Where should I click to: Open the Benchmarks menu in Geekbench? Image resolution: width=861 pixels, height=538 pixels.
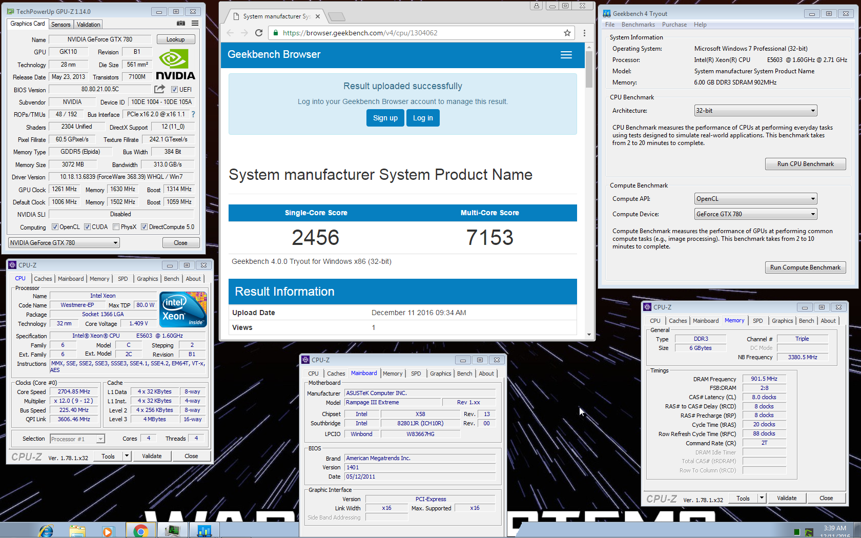click(638, 25)
